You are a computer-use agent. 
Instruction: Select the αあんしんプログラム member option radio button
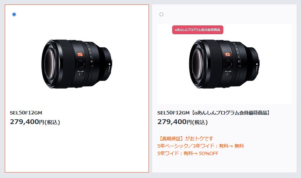pyautogui.click(x=161, y=14)
